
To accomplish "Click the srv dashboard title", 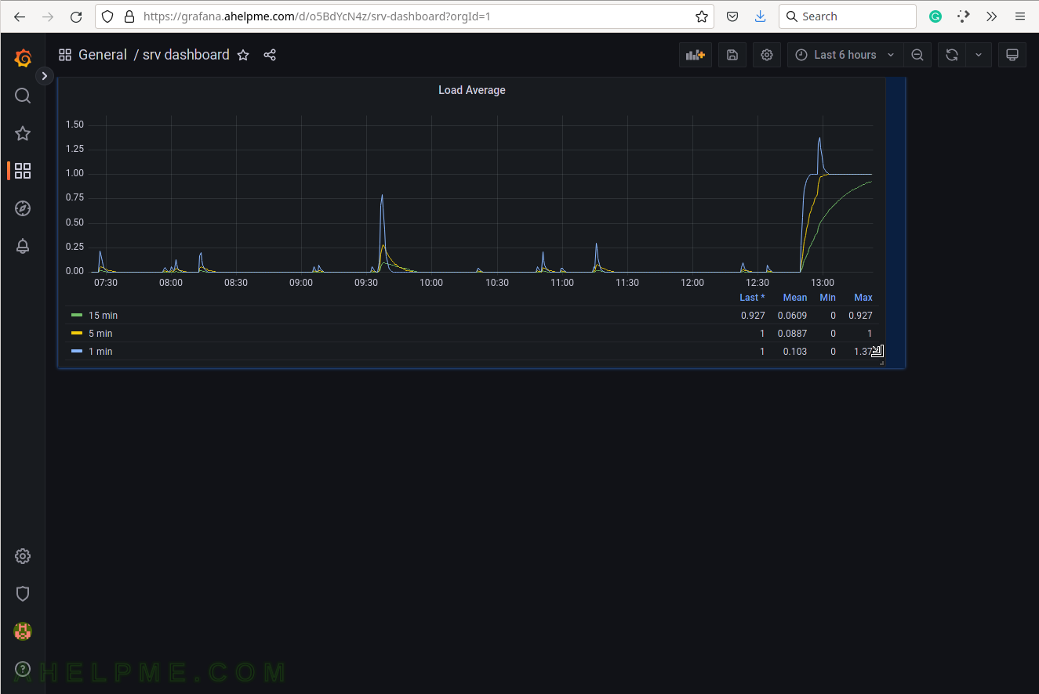I will click(186, 55).
